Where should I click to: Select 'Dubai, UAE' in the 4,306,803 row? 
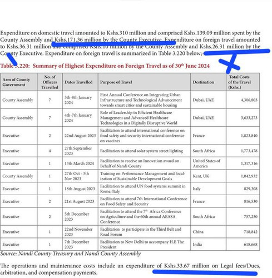(x=203, y=100)
